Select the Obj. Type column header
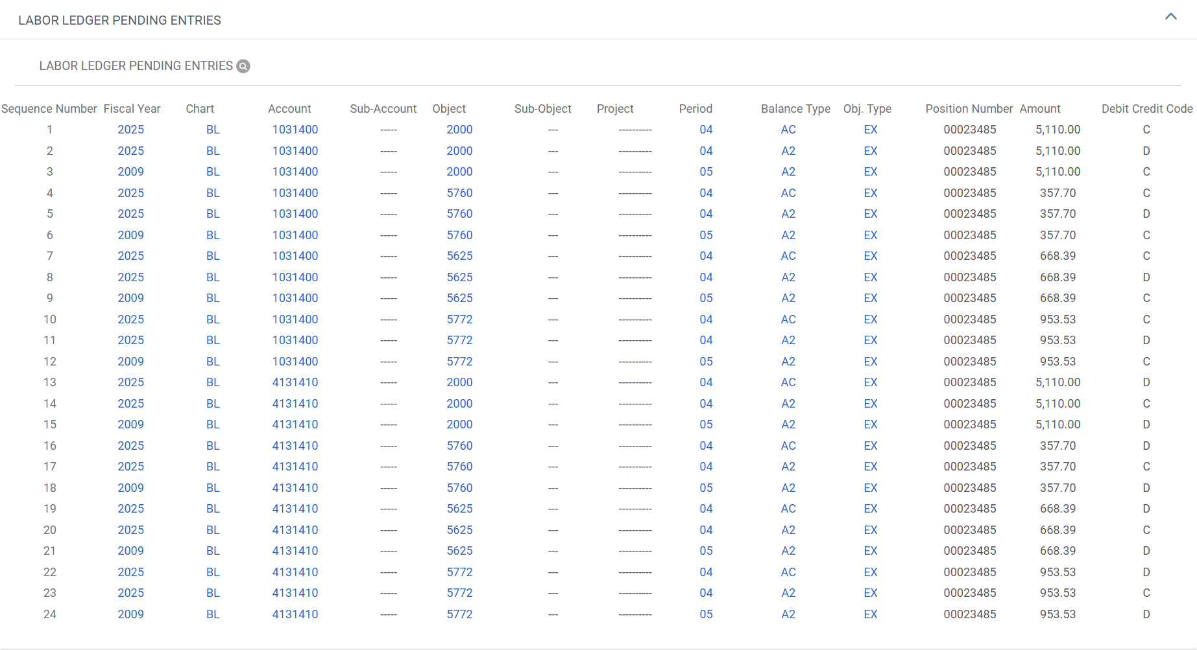This screenshot has height=650, width=1197. 867,109
